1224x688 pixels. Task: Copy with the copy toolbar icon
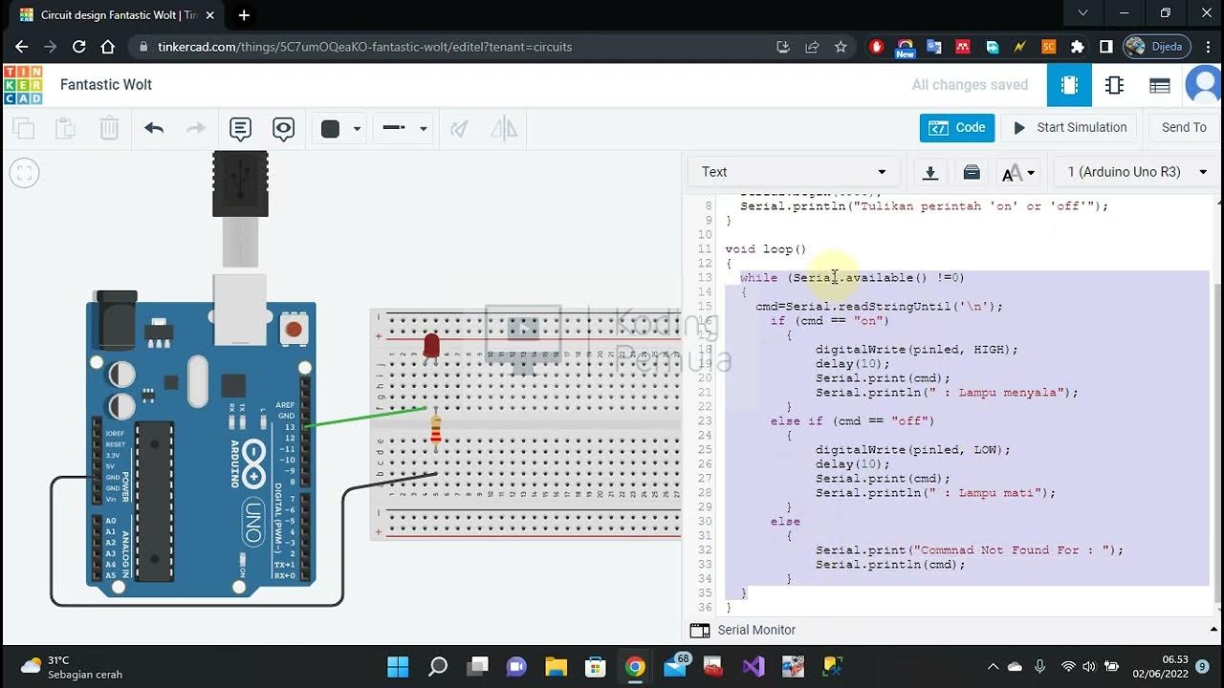23,128
